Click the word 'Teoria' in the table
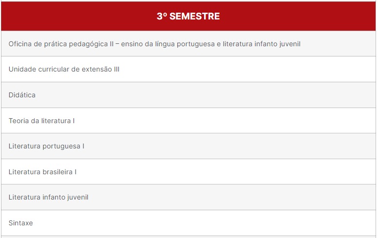 pos(19,121)
